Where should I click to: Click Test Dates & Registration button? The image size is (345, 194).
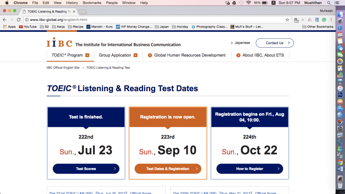168,169
